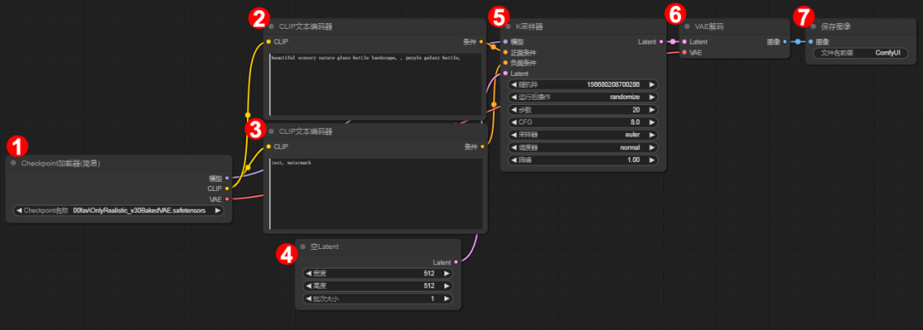The image size is (923, 330).
Task: Click the K采样器 node title
Action: [529, 26]
